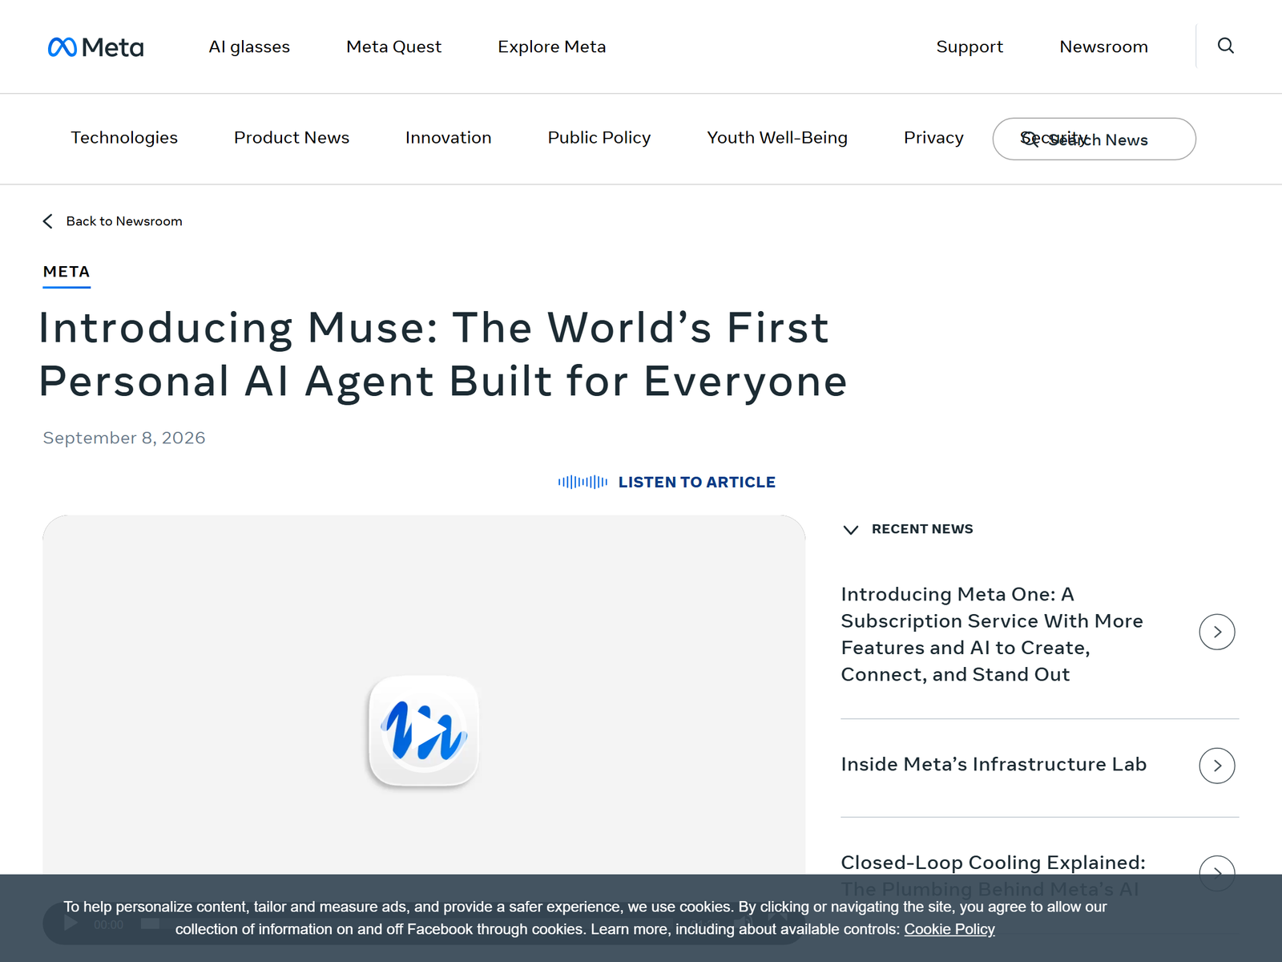Open Closed-Loop Cooling Explained headline
The image size is (1282, 962).
click(x=994, y=875)
